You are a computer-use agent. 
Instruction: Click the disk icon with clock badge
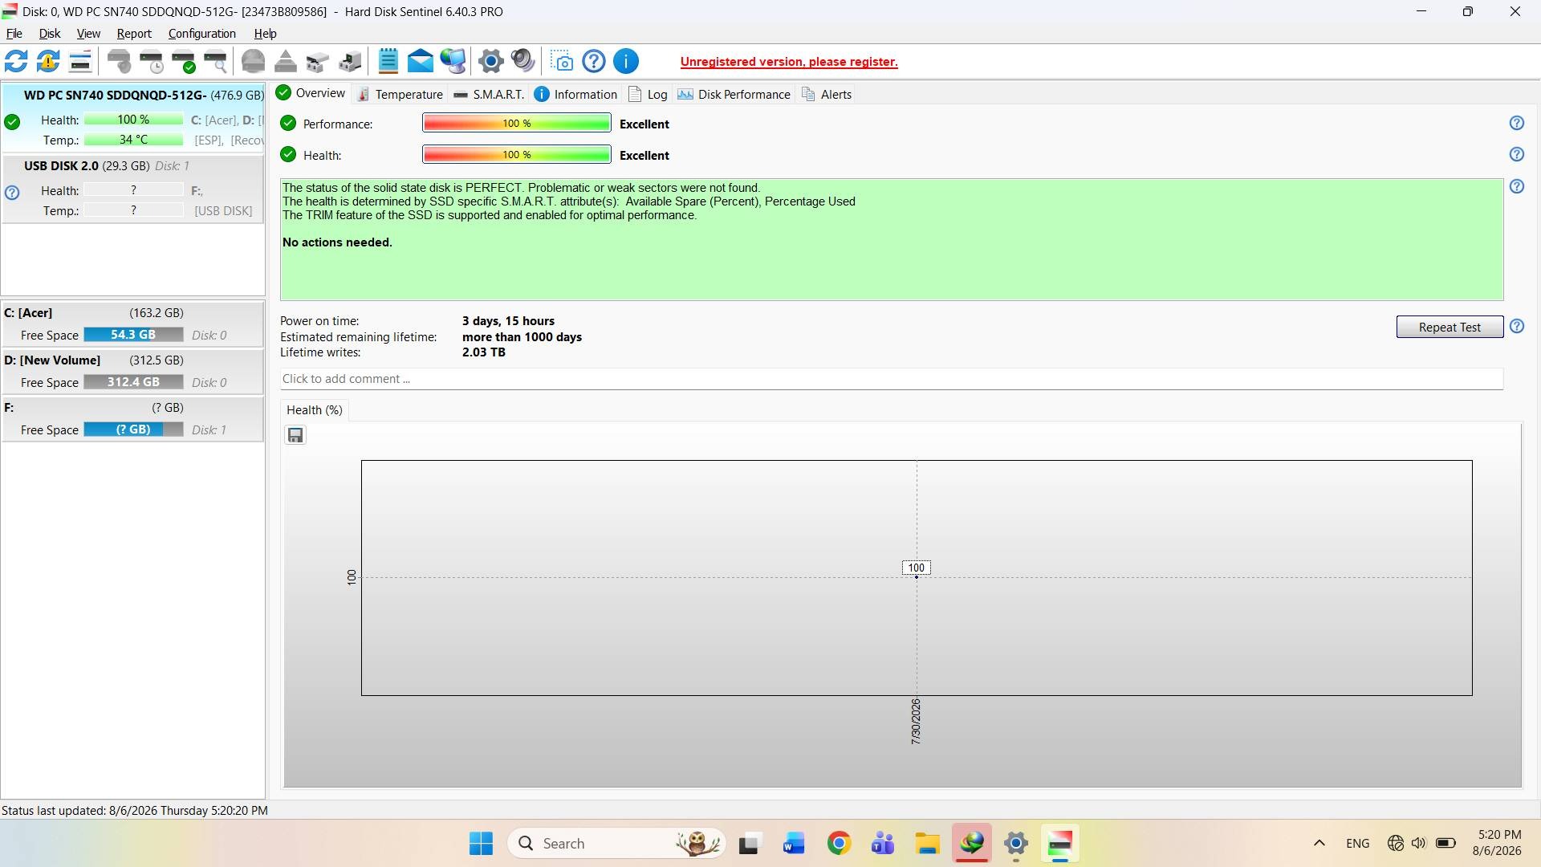pyautogui.click(x=152, y=61)
